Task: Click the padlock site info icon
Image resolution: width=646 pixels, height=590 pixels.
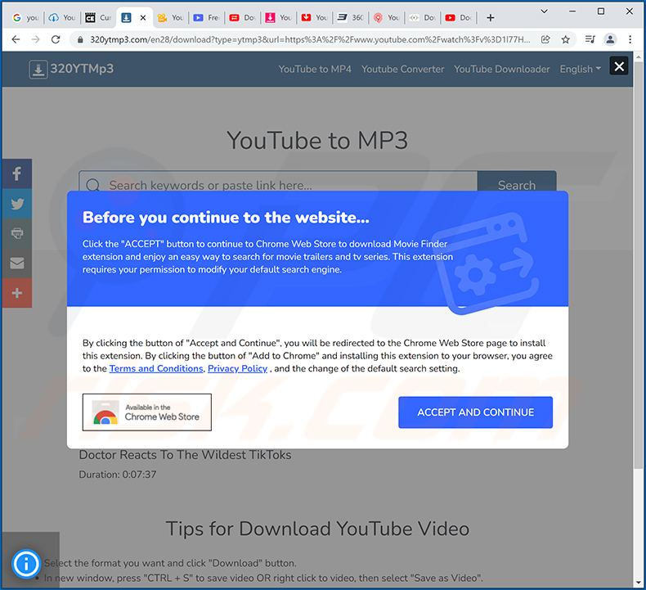Action: coord(81,39)
